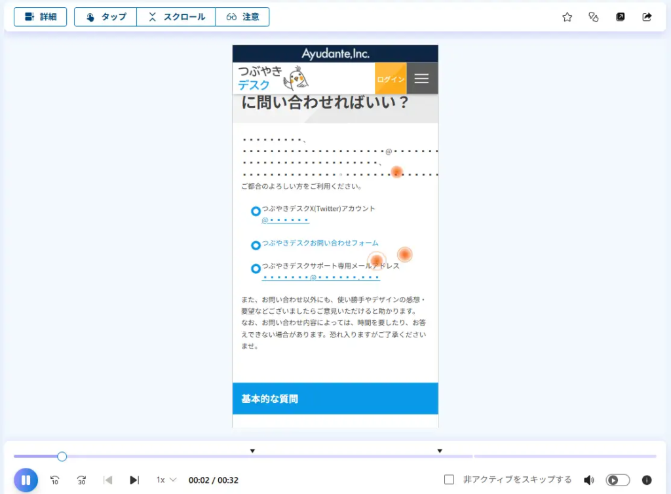Open the つぶやきデスクお問い合わせフォーム link
The height and width of the screenshot is (494, 671).
click(x=320, y=243)
